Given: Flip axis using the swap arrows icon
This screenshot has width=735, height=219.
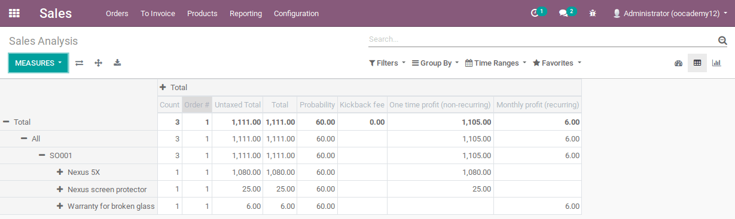Looking at the screenshot, I should [79, 63].
